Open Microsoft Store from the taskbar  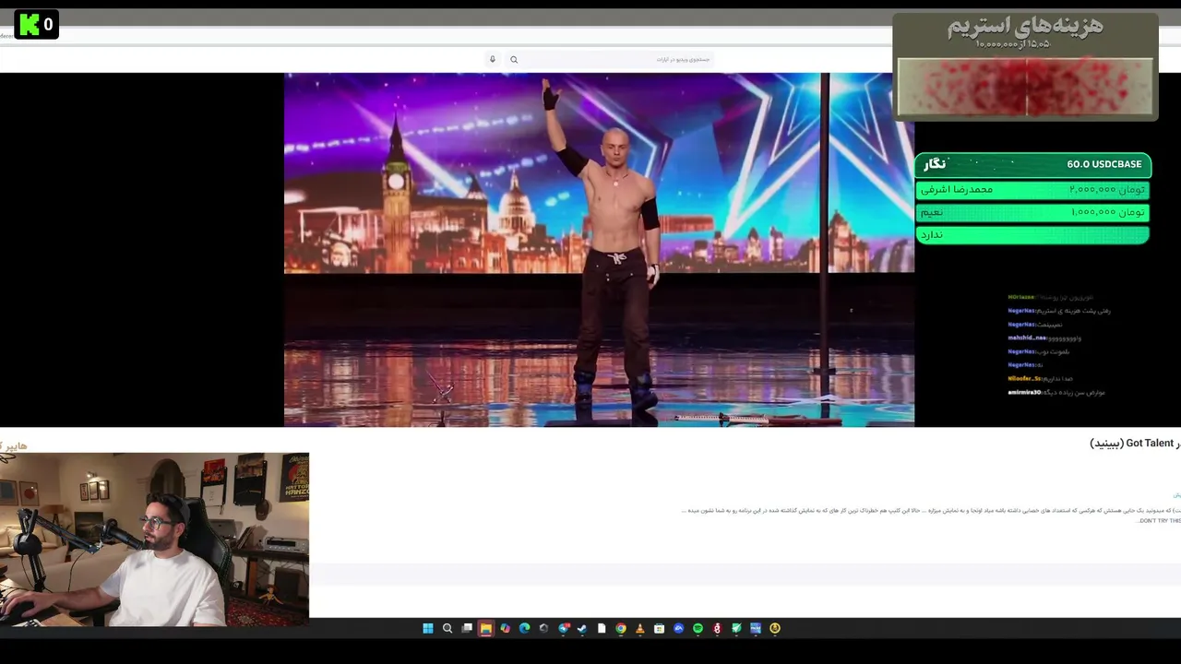[x=659, y=629]
